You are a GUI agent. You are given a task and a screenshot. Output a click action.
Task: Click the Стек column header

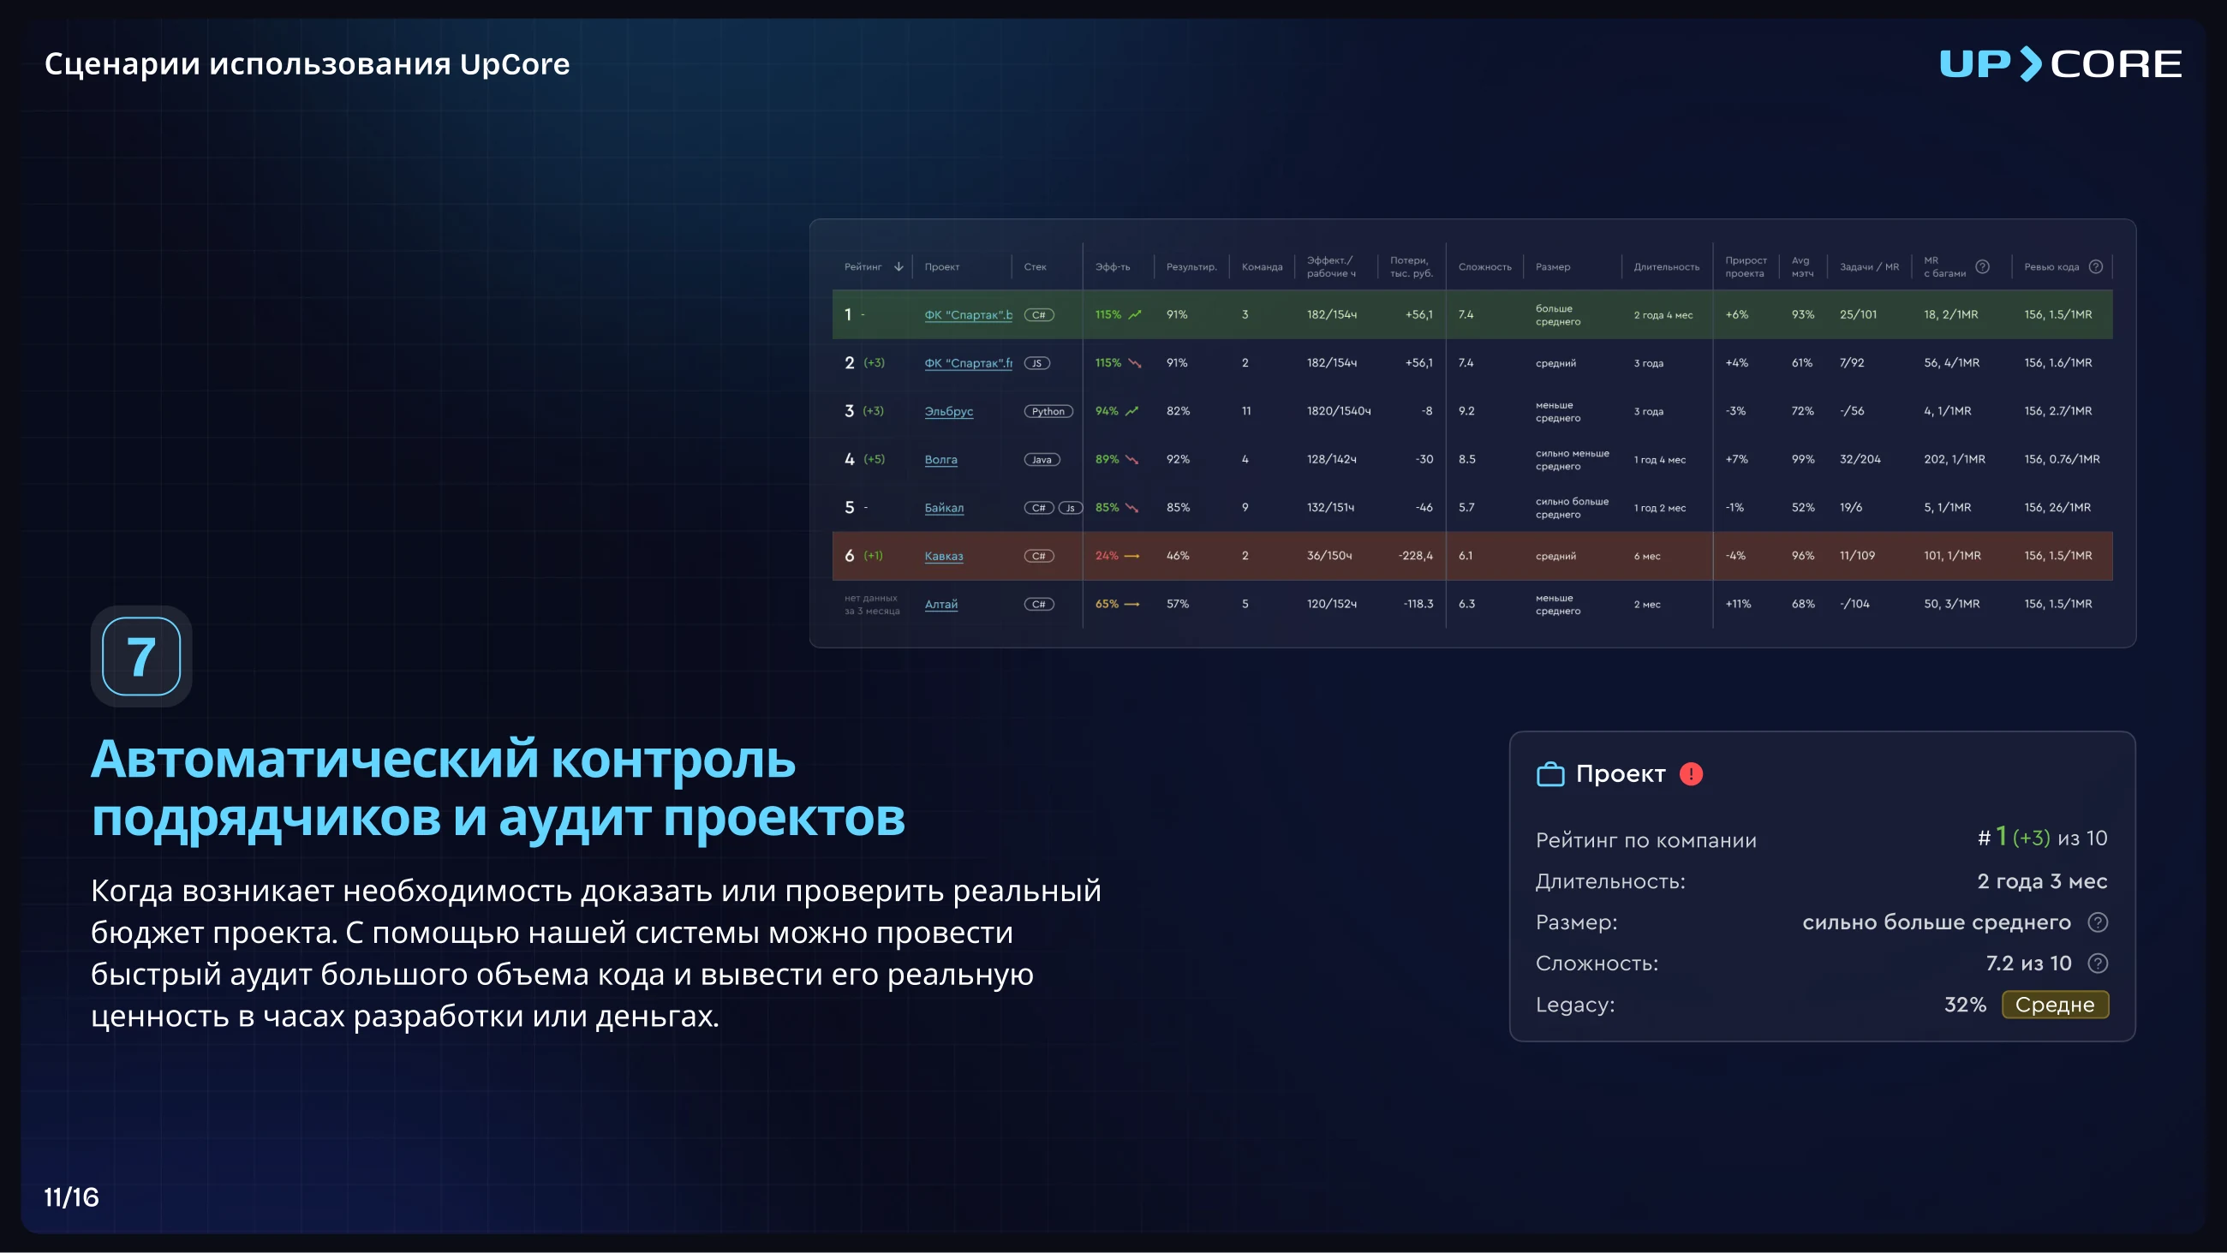[1035, 267]
